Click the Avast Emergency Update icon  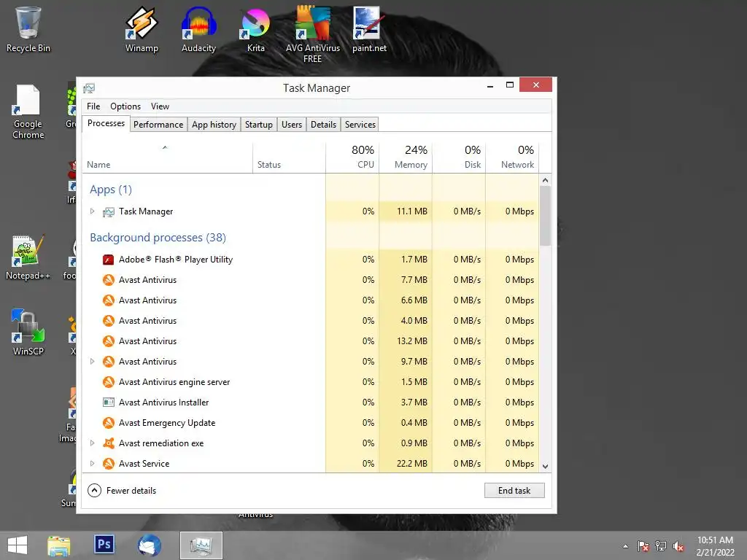(108, 423)
